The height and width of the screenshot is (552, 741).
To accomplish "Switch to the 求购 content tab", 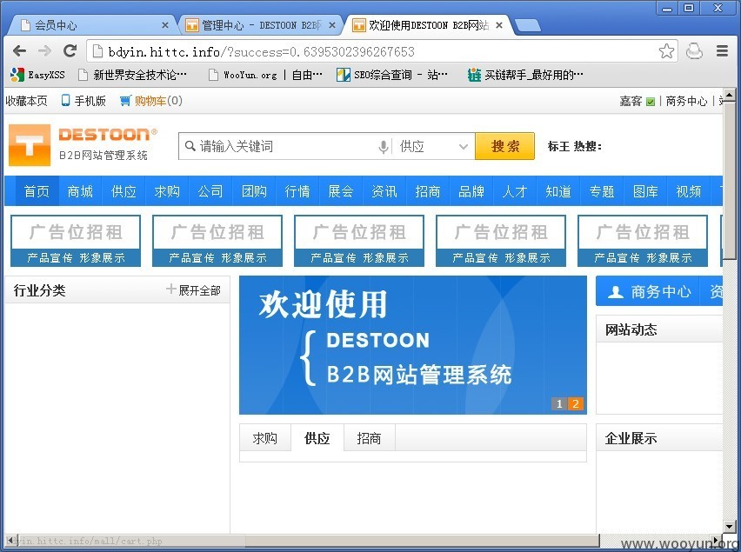I will point(264,438).
